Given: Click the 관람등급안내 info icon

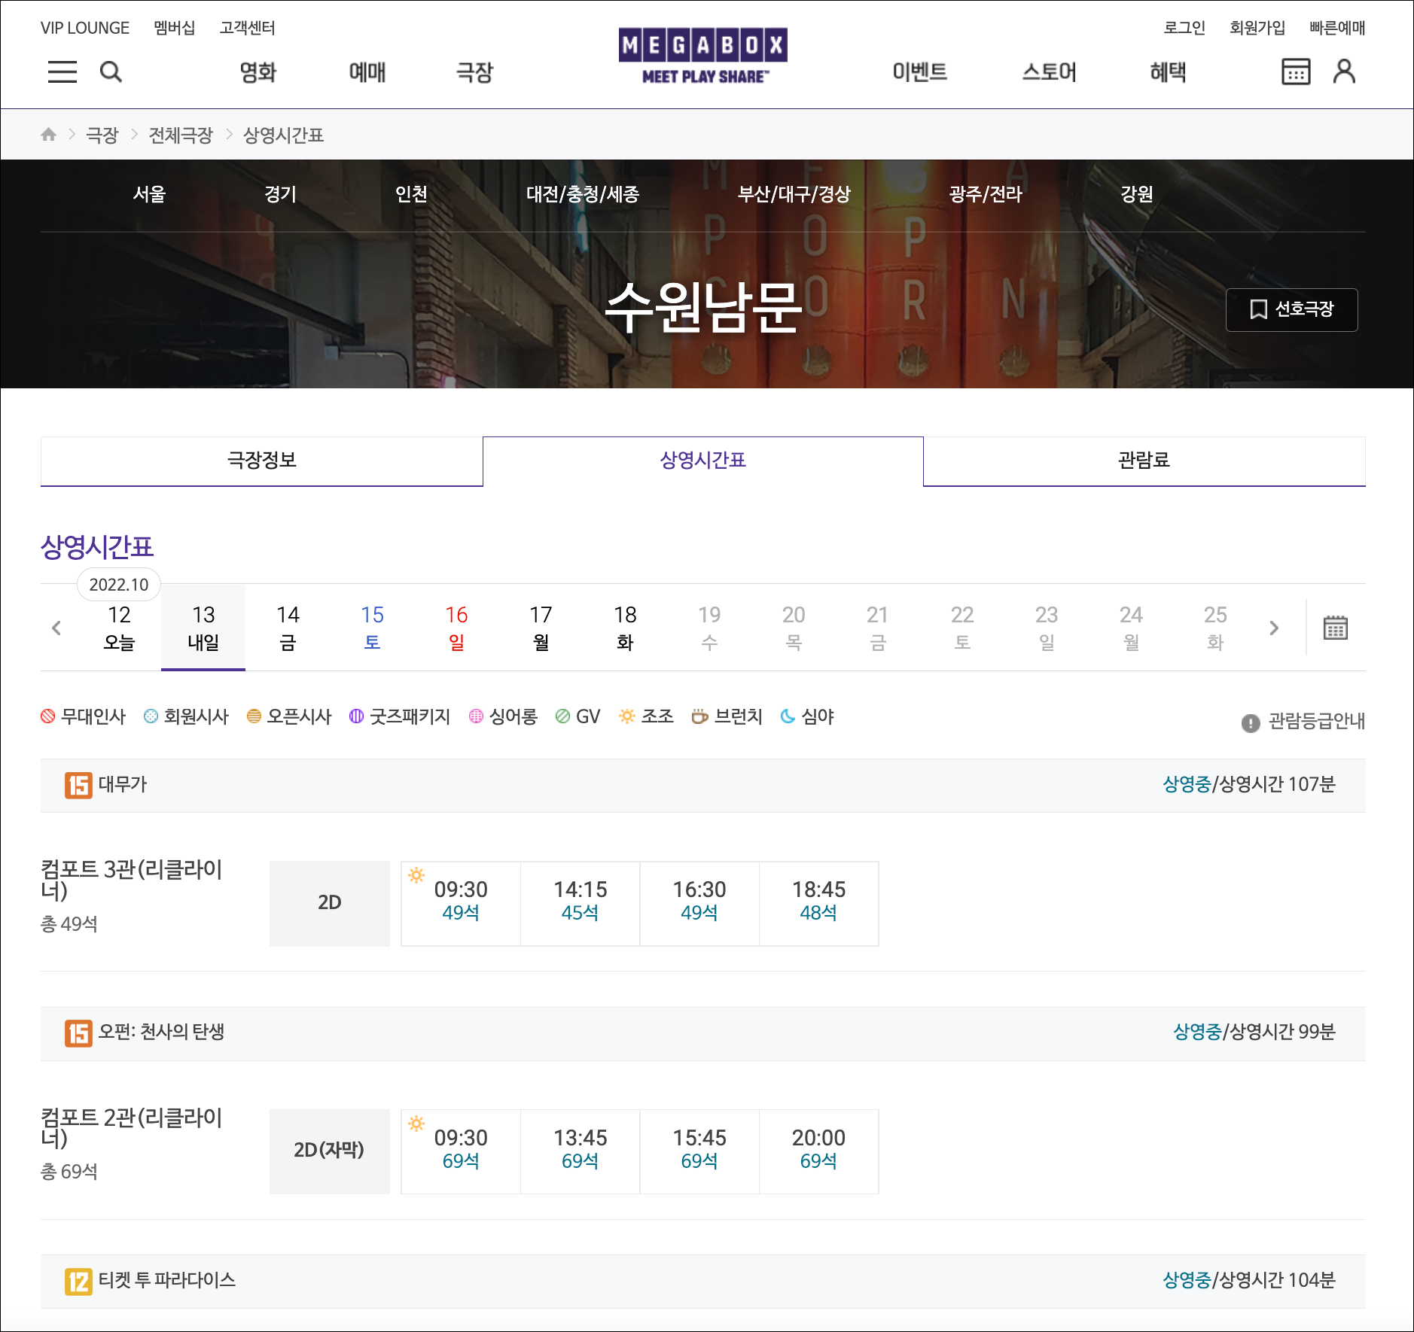Looking at the screenshot, I should (x=1251, y=722).
